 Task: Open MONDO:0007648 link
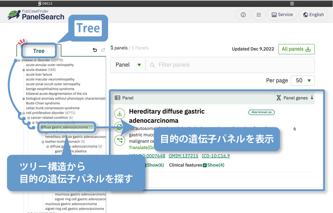point(147,156)
